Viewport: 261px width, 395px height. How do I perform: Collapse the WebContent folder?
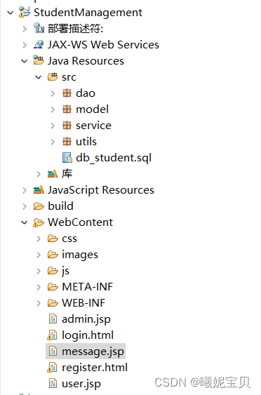tap(24, 222)
